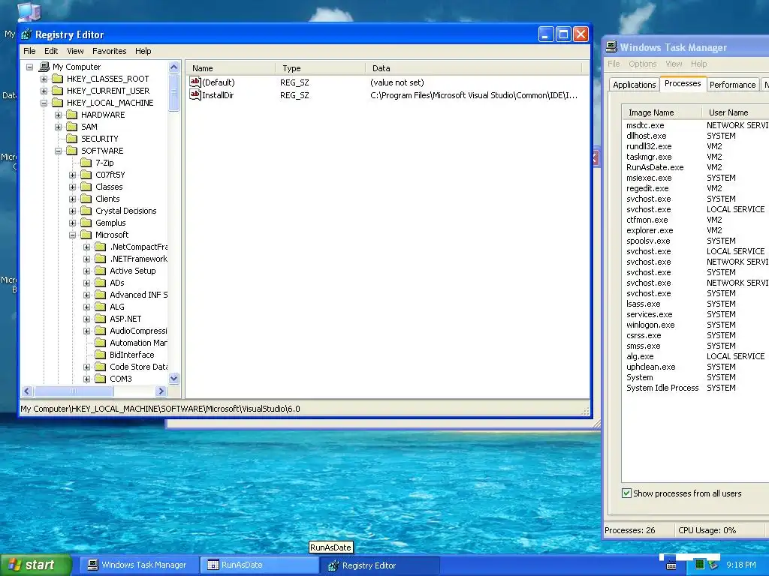Click the green CPU usage tray icon
The height and width of the screenshot is (576, 769).
click(700, 565)
